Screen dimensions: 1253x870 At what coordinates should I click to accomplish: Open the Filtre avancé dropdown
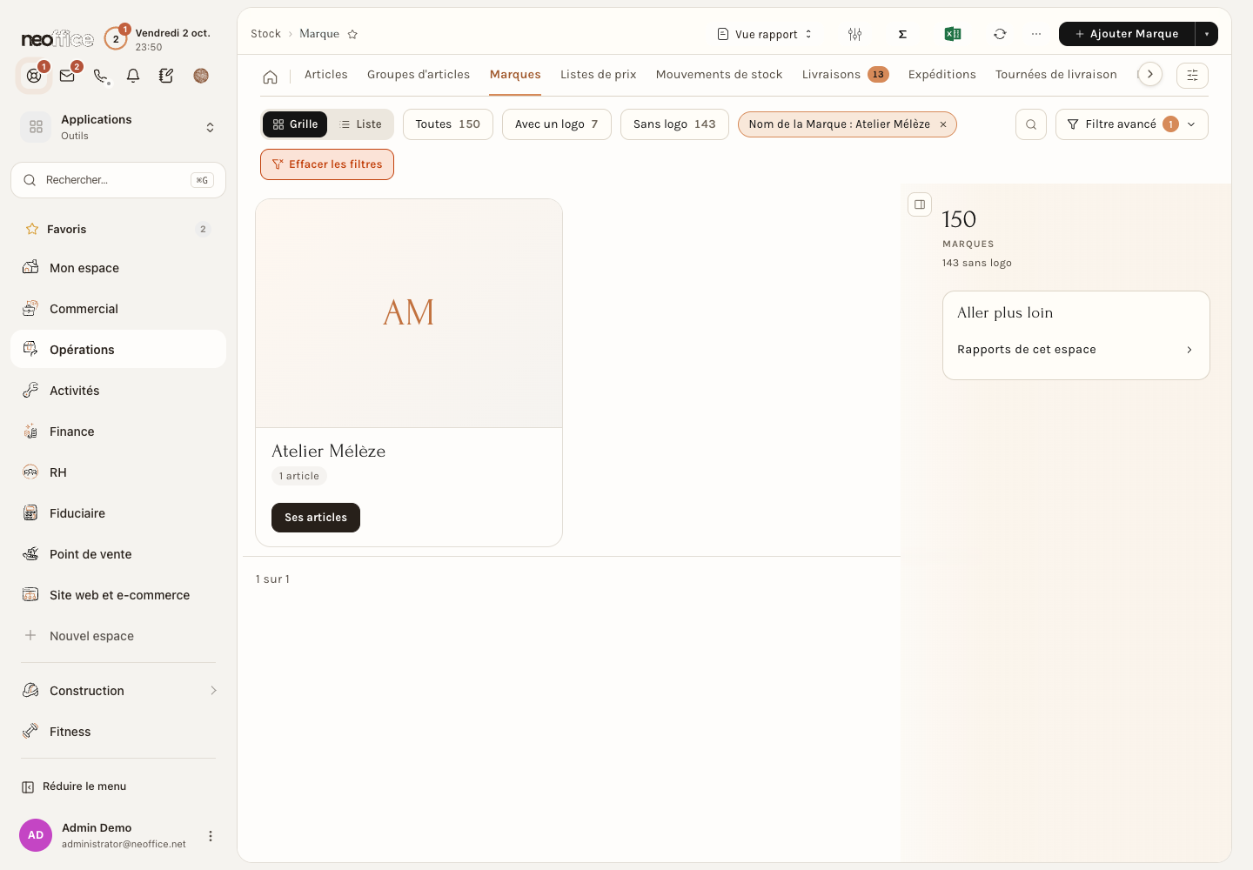[1132, 124]
